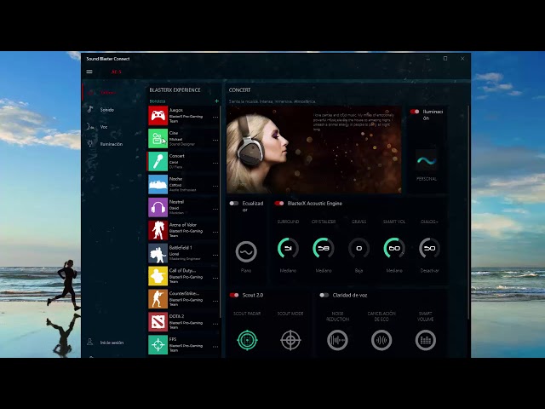
Task: Open the Call of Duty options ellipsis
Action: tap(215, 278)
